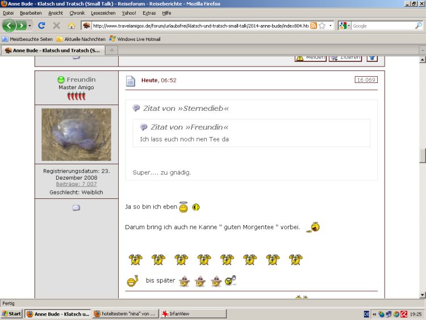
Task: Open a new tab with plus button
Action: click(112, 50)
